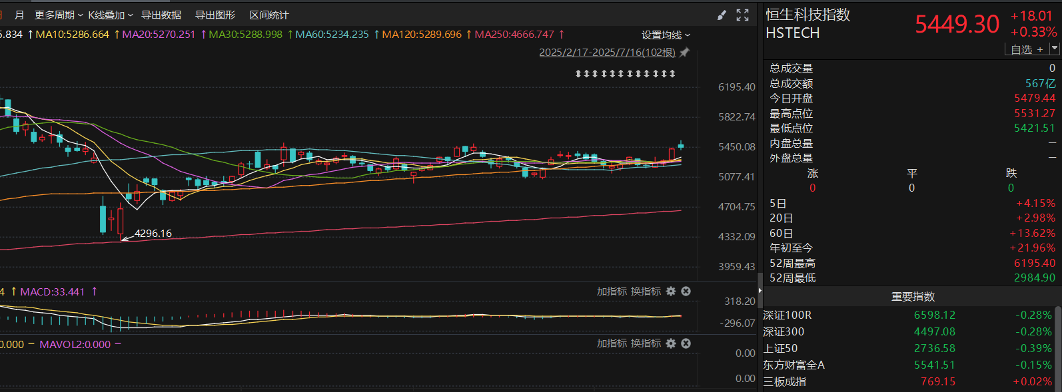Click the 今日开盘 value 5479.44
Viewport: 1062px width, 392px height.
pos(1035,98)
